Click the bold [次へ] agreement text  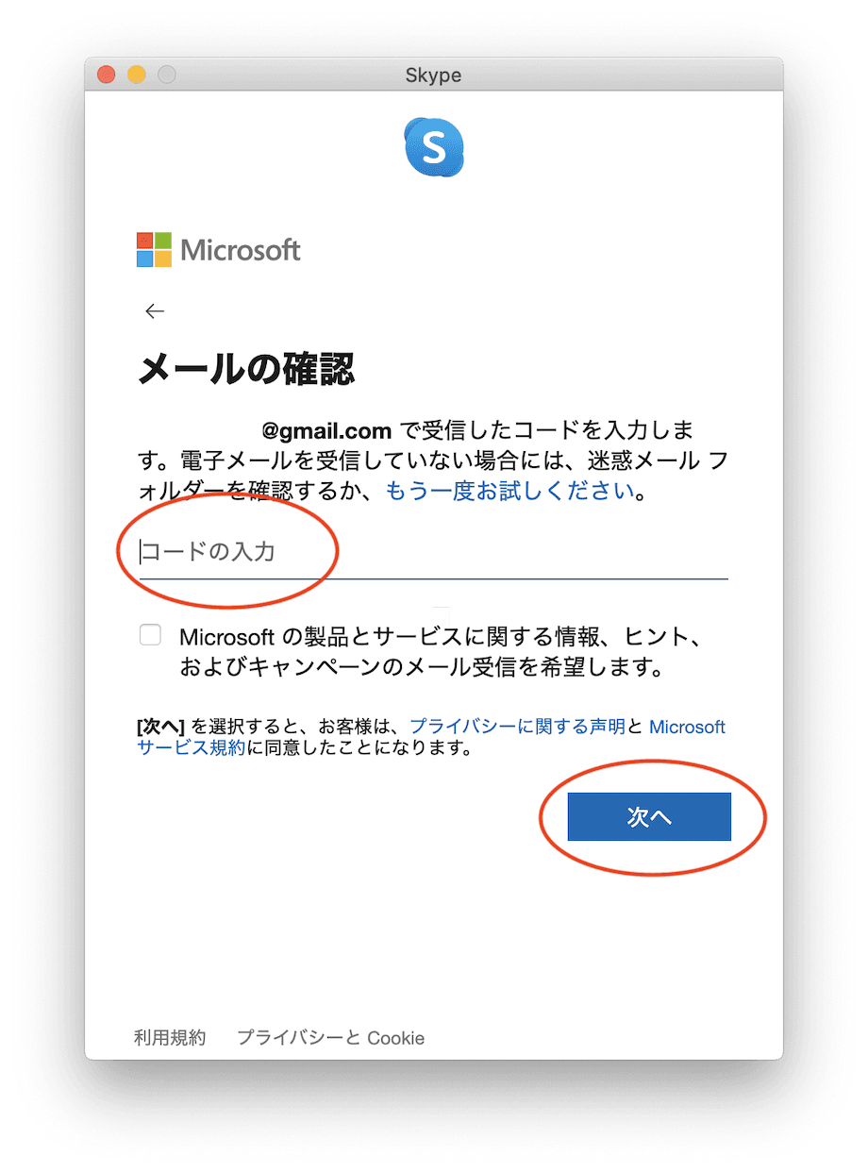point(161,727)
